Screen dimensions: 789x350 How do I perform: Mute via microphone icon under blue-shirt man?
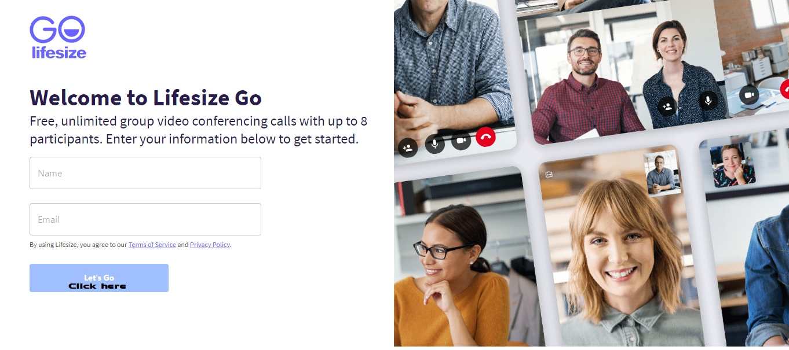(x=434, y=143)
